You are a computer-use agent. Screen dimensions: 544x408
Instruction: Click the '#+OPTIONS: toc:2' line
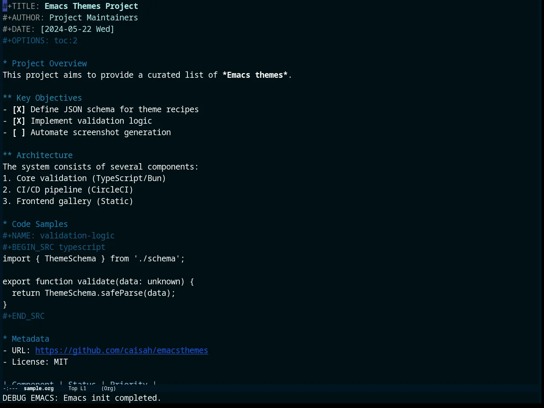point(40,40)
